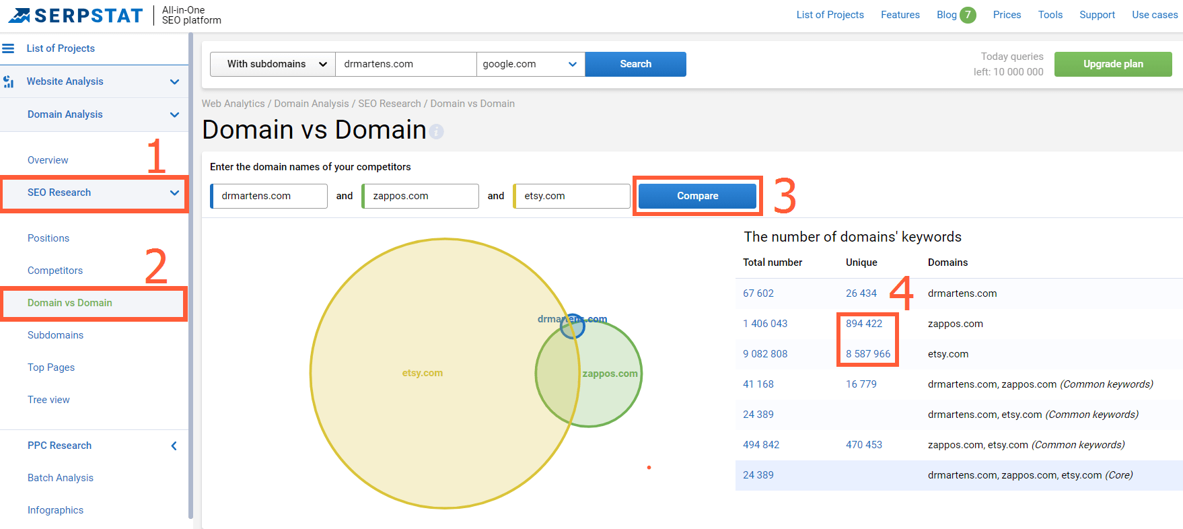Click total number 1 406 043
The width and height of the screenshot is (1183, 529).
(x=765, y=324)
